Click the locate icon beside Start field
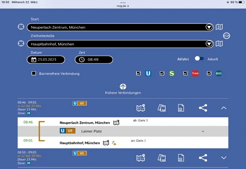 coord(21,27)
